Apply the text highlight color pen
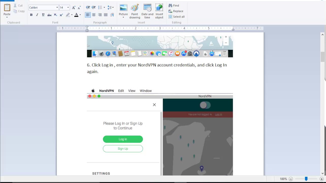This screenshot has width=326, height=183. 68,15
